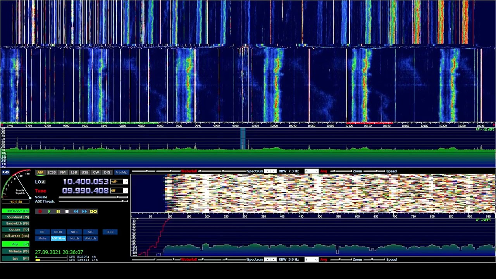Click the green play button
The image size is (496, 279).
(49, 212)
